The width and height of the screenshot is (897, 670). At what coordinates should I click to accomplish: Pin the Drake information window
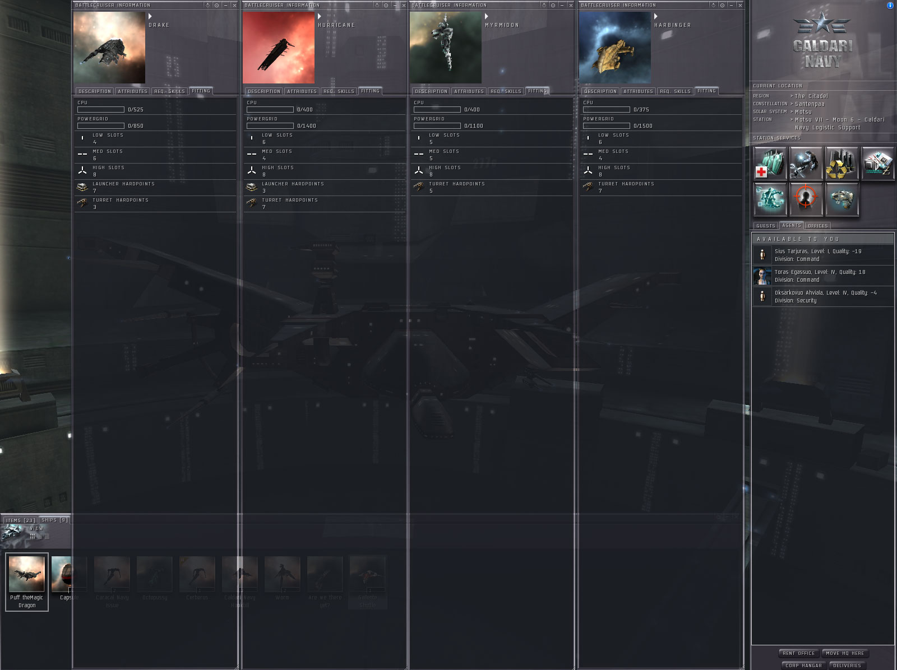207,5
